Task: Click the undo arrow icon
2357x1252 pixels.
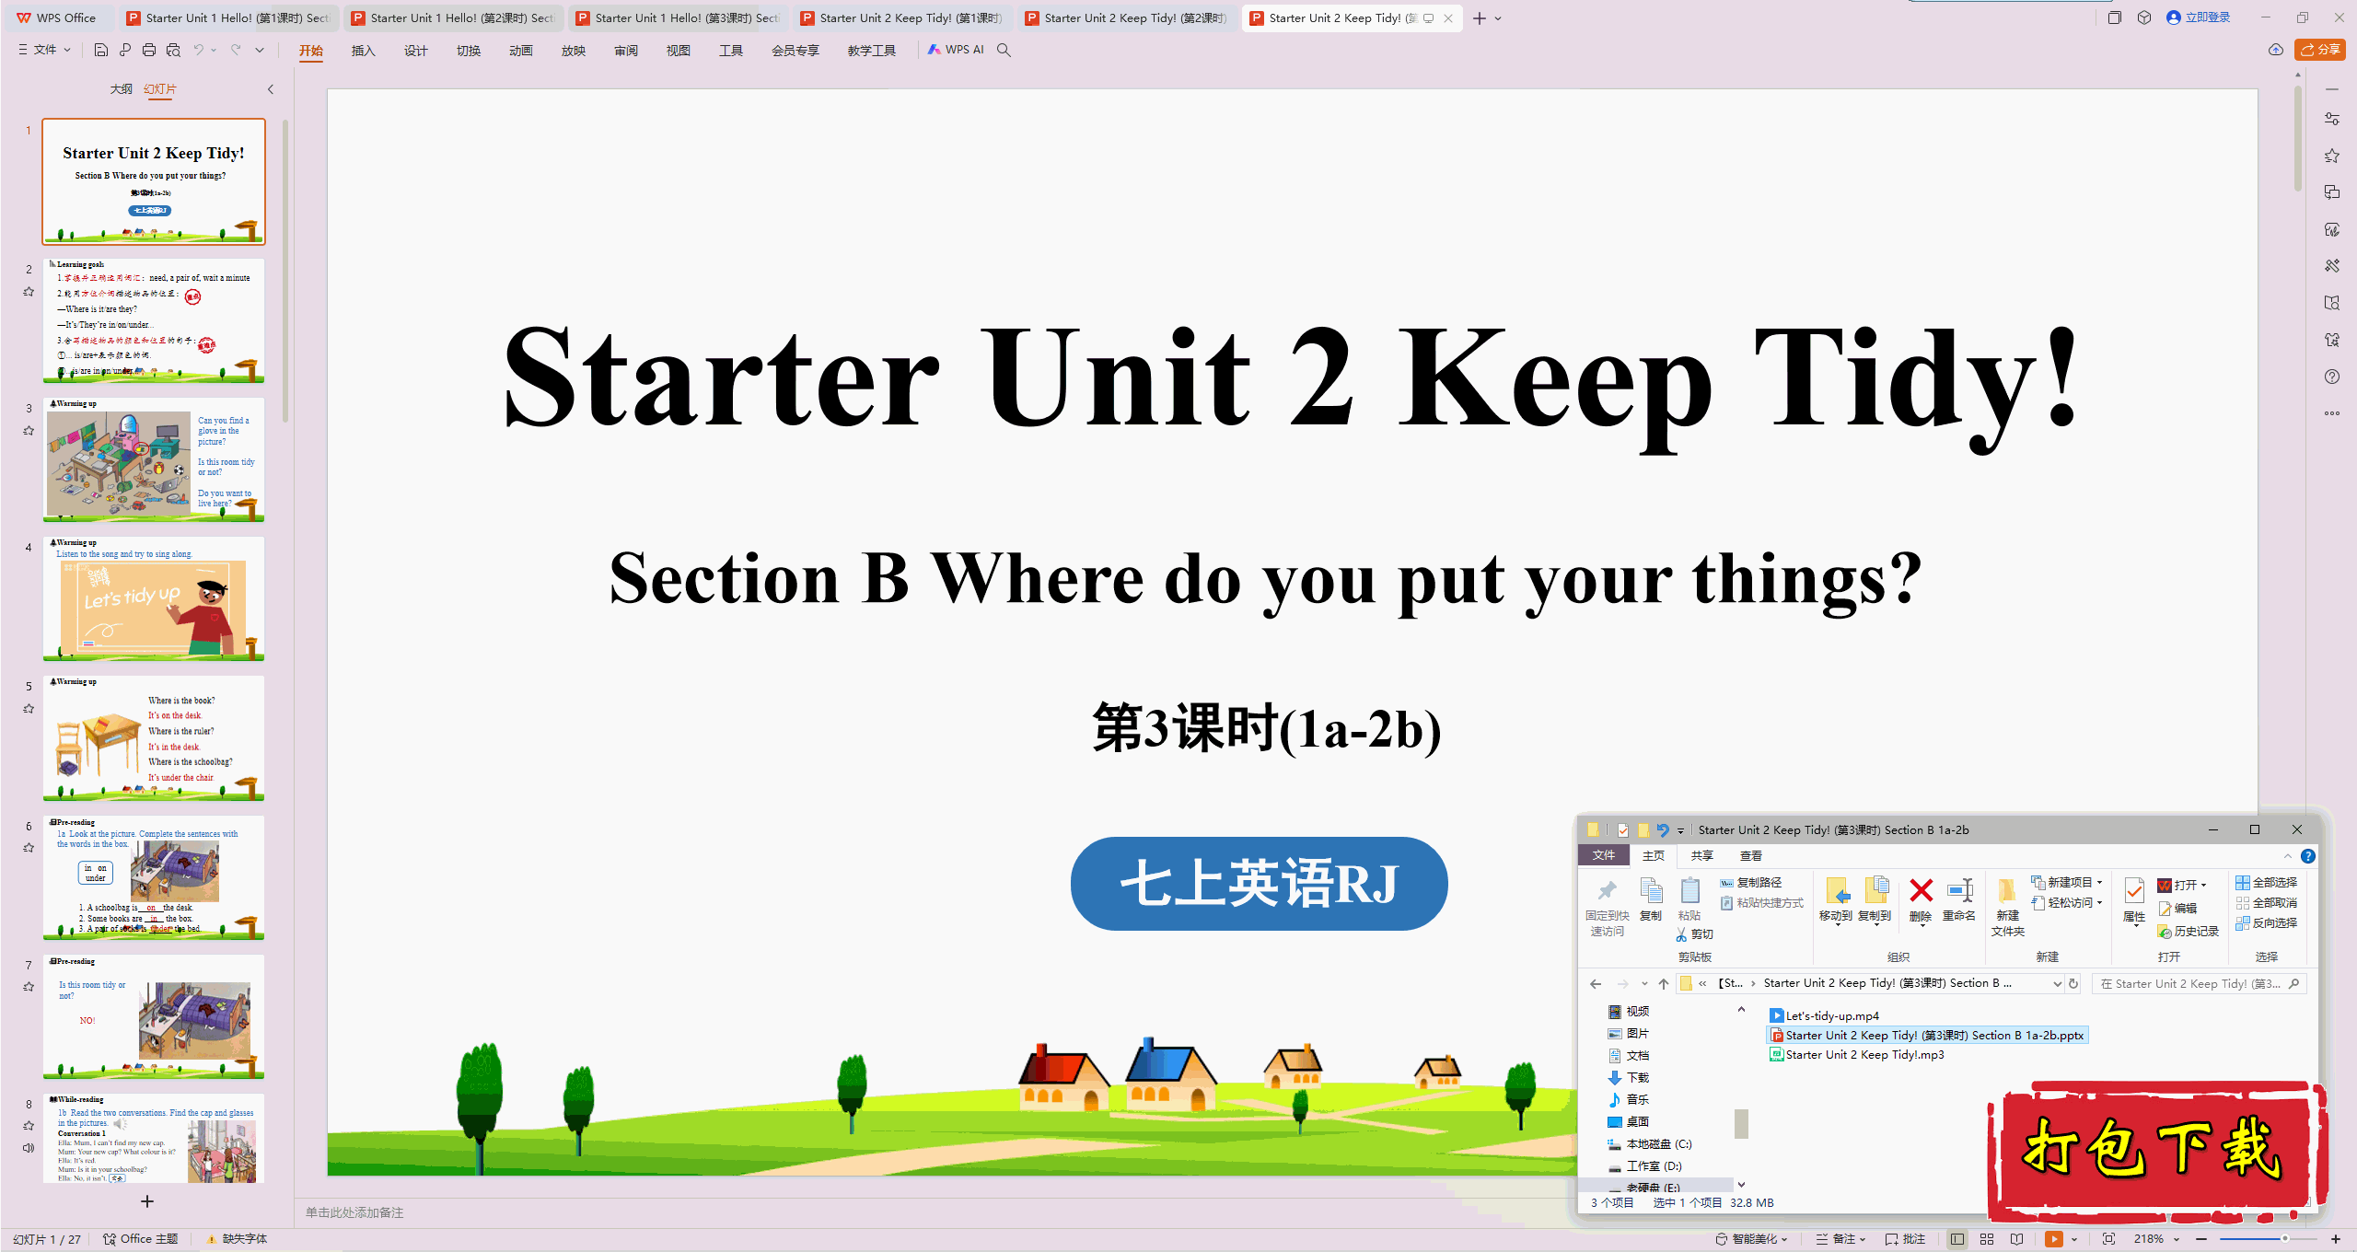Action: [x=198, y=50]
